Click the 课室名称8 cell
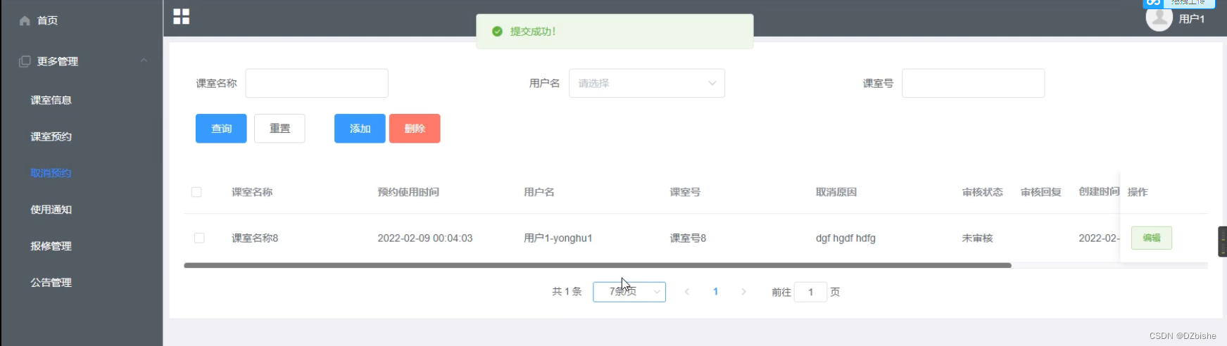Image resolution: width=1227 pixels, height=346 pixels. pos(255,238)
